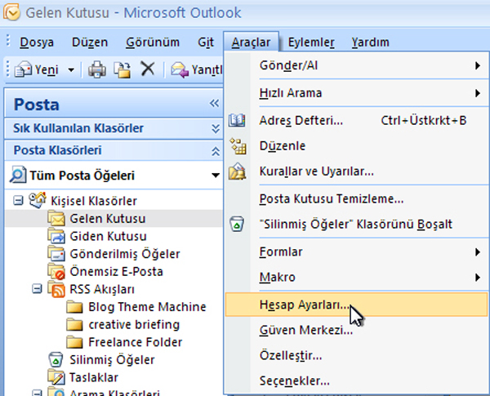Click the Gelen Kutusu envelope folder icon
Screen dimensions: 490x396
(x=56, y=218)
